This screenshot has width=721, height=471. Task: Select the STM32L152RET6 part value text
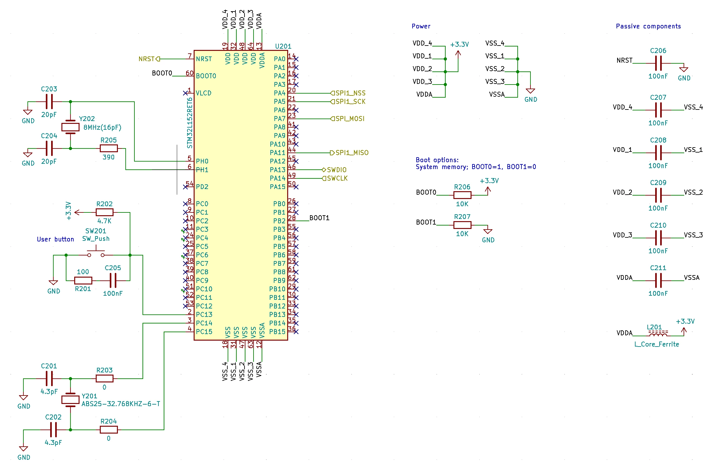coord(190,123)
